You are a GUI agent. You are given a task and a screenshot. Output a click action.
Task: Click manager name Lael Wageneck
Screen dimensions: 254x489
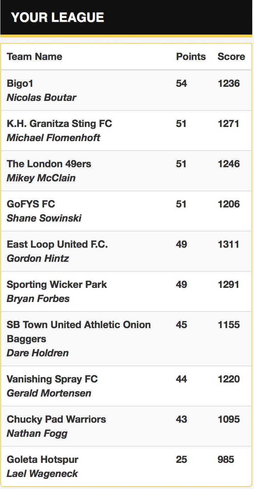click(42, 473)
